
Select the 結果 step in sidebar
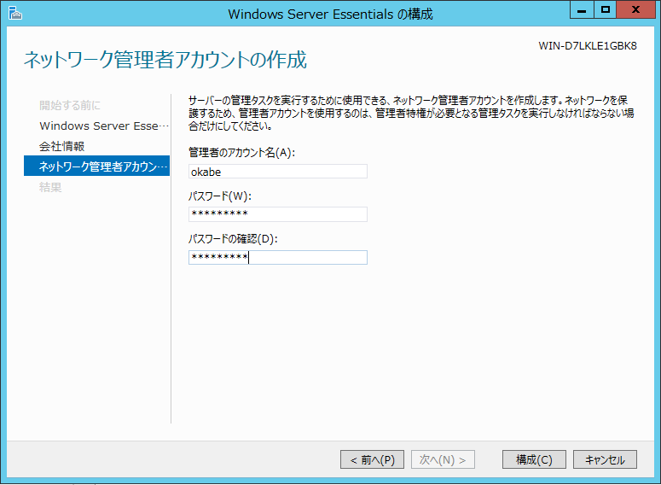[x=50, y=187]
